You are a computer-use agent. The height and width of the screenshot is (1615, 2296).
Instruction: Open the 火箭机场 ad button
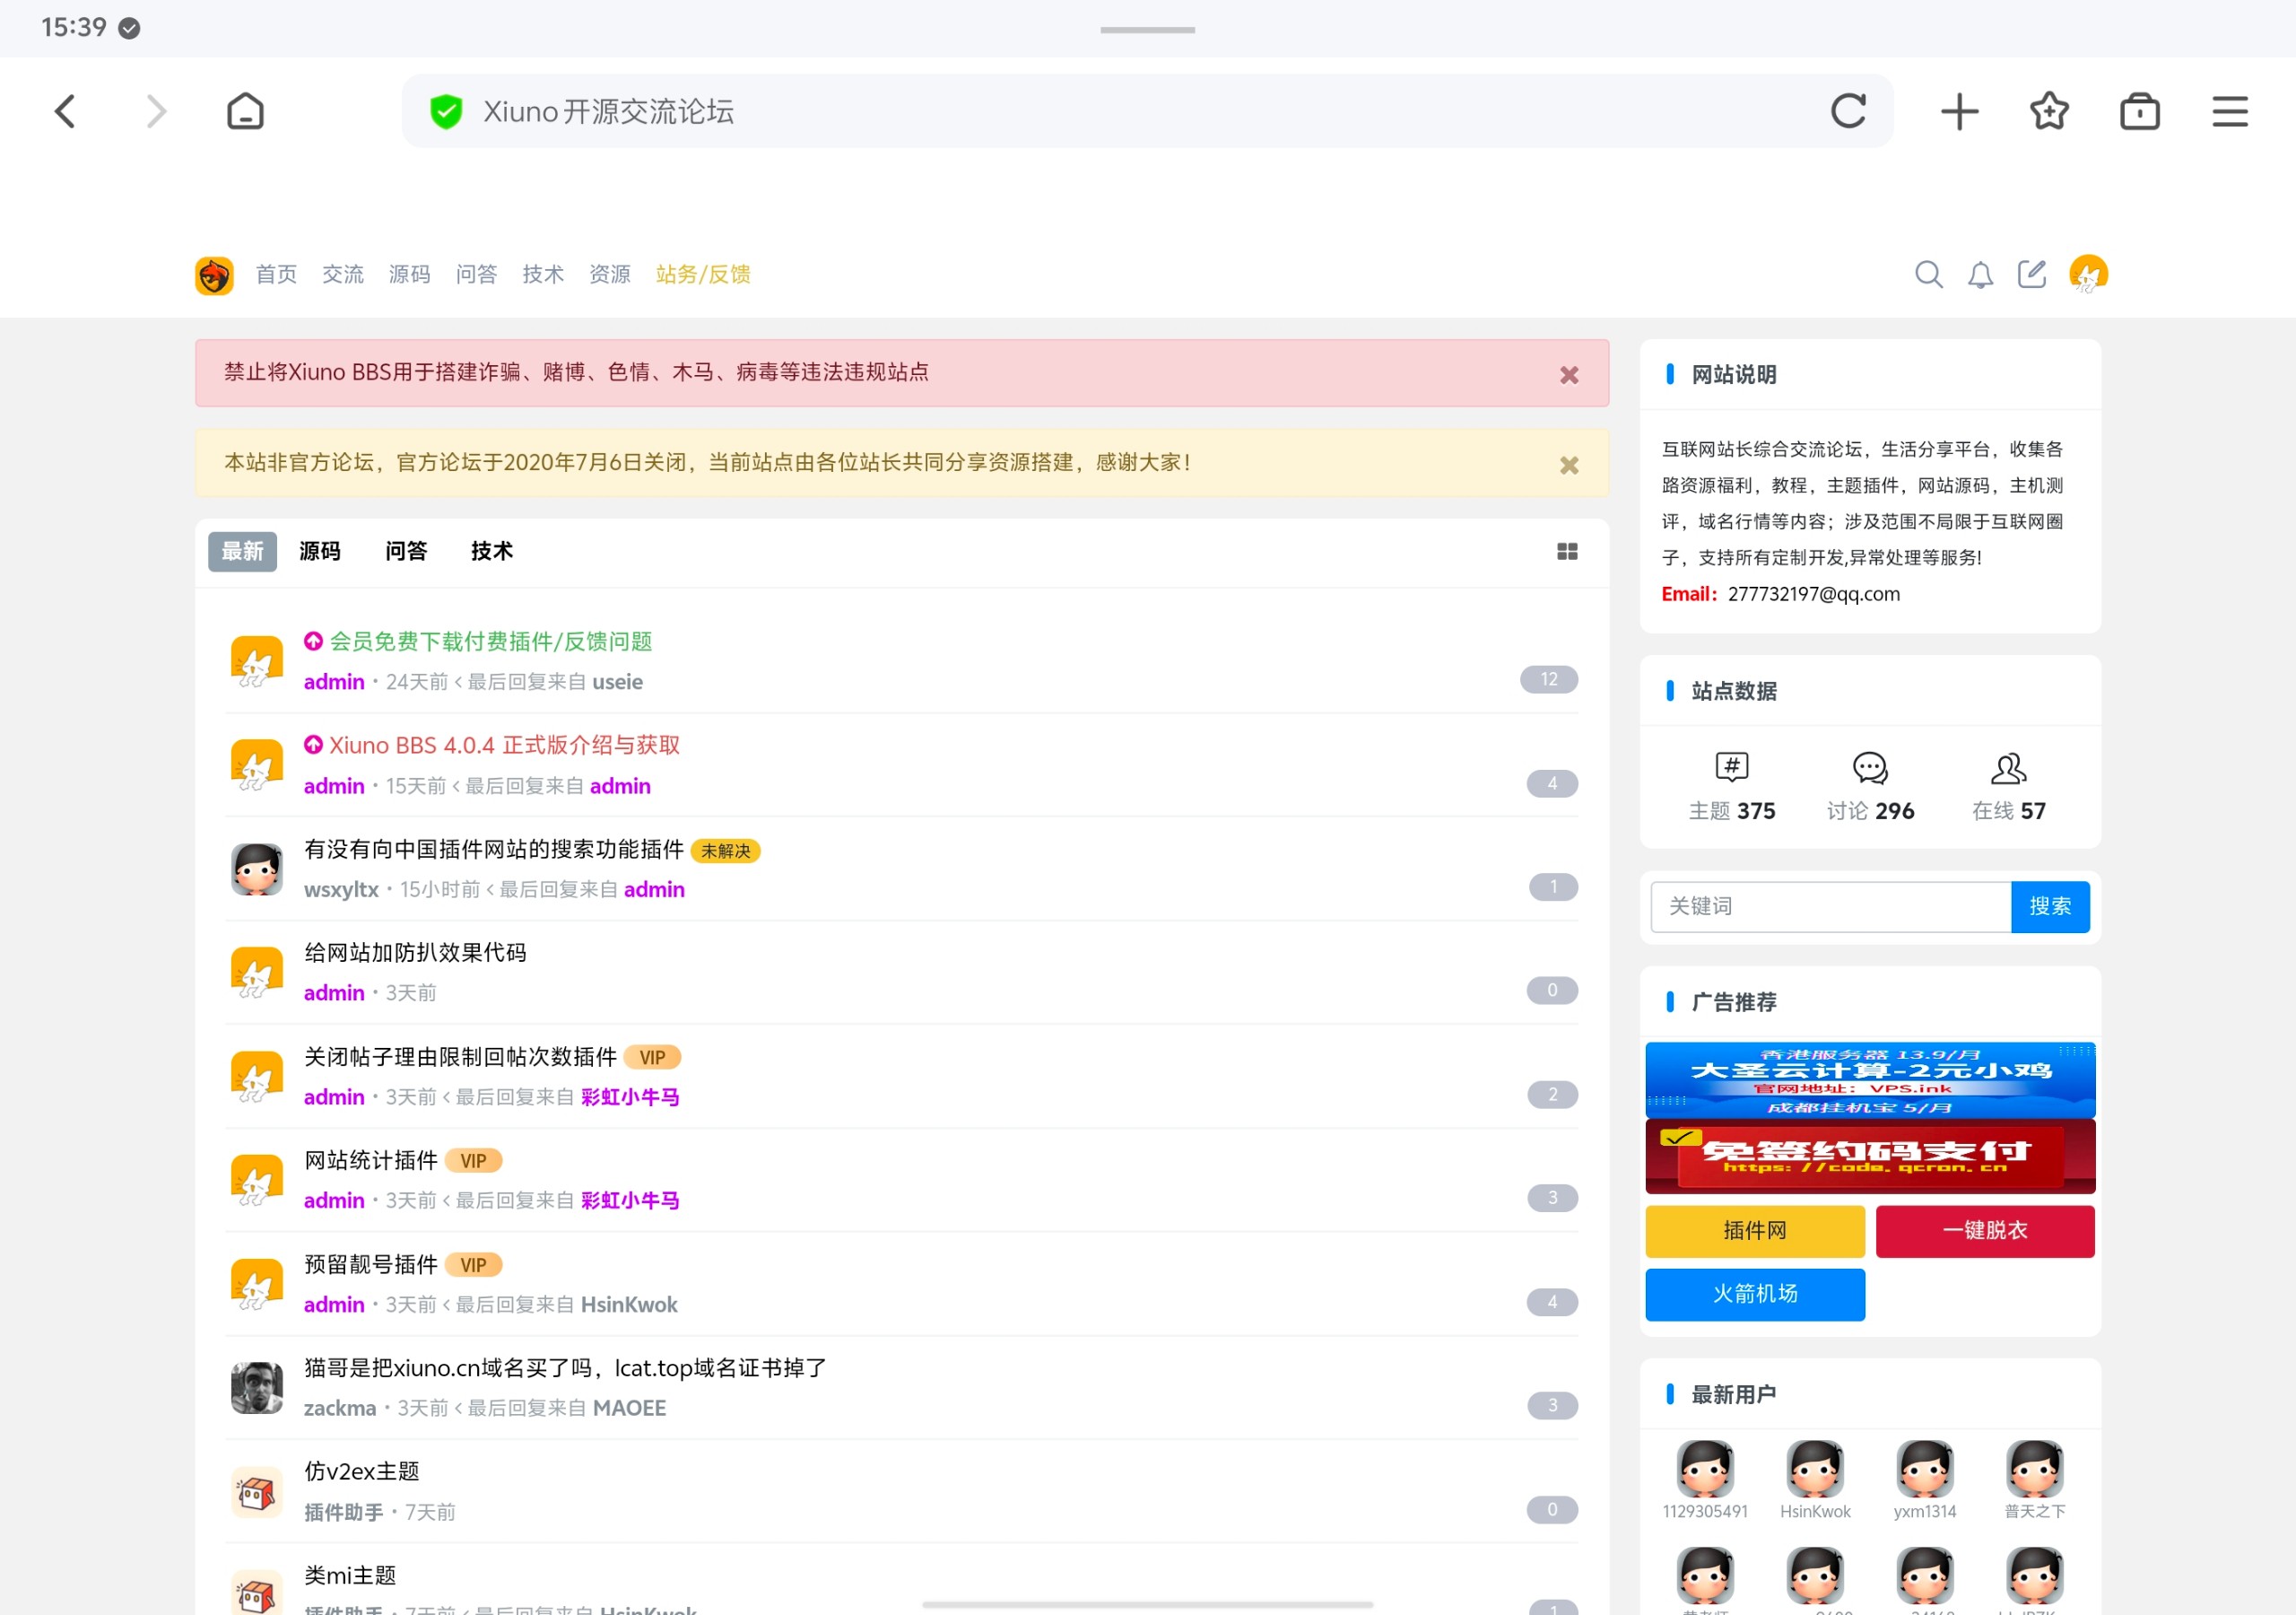[x=1754, y=1294]
